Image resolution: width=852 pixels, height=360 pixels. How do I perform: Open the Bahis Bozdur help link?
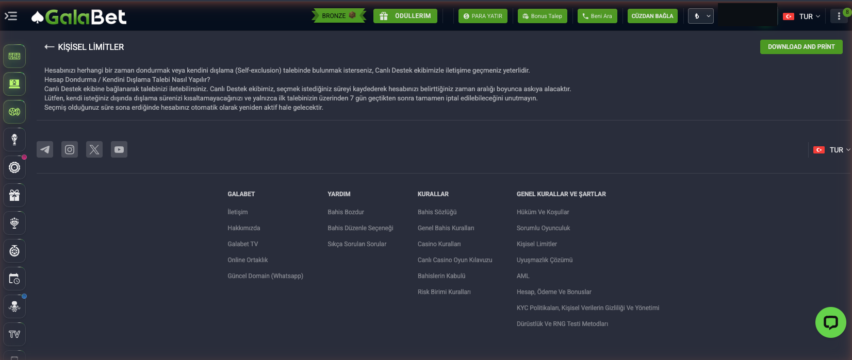pyautogui.click(x=346, y=212)
